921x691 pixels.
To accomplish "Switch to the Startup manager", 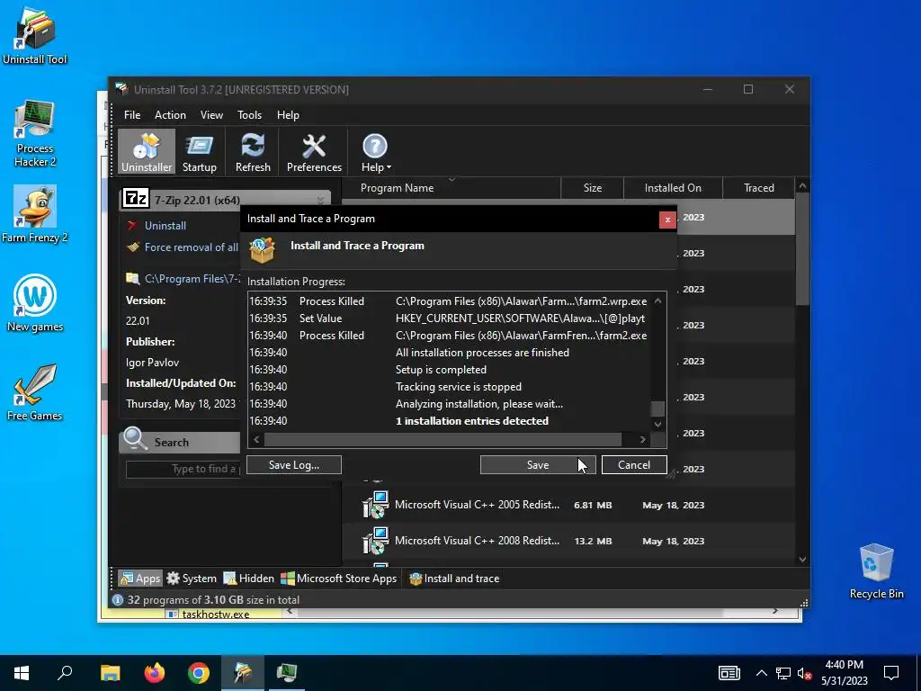I will 199,152.
